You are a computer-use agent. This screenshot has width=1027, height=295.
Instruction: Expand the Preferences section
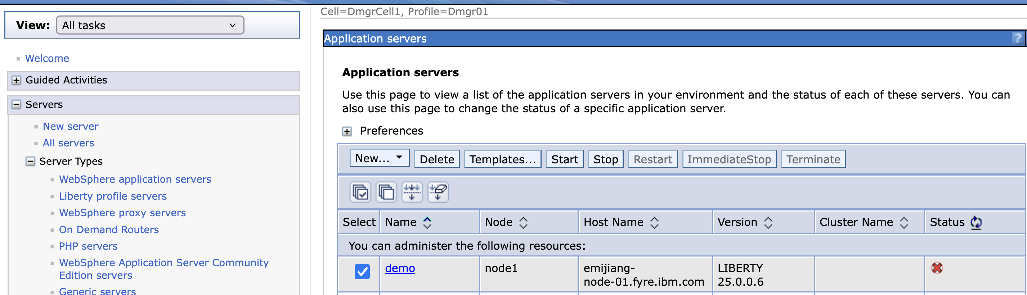pyautogui.click(x=347, y=131)
